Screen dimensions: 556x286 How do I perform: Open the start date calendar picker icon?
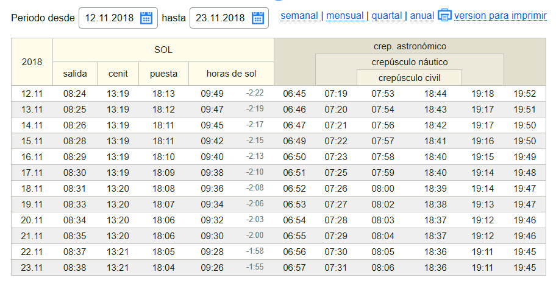click(146, 18)
